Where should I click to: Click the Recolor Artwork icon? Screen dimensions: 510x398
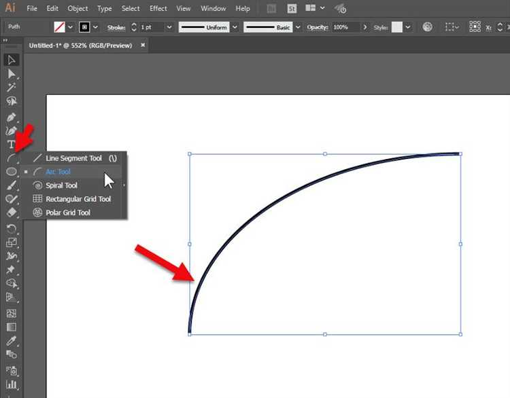(x=428, y=26)
